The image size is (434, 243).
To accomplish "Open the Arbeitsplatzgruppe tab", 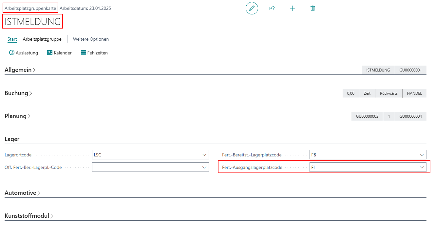I will (x=42, y=39).
